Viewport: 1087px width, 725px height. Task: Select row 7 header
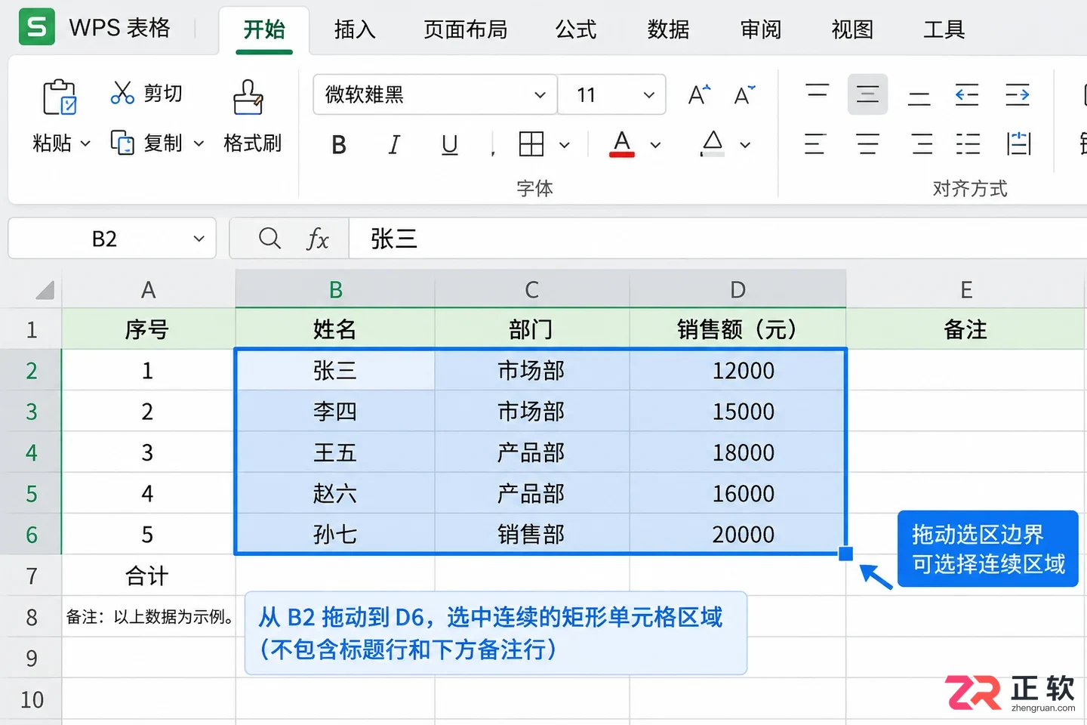pos(31,575)
